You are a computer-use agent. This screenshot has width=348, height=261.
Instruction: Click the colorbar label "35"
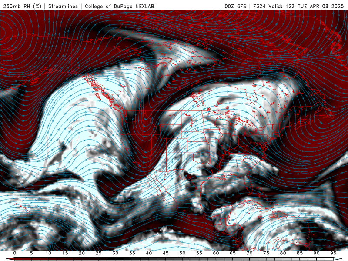point(132,253)
